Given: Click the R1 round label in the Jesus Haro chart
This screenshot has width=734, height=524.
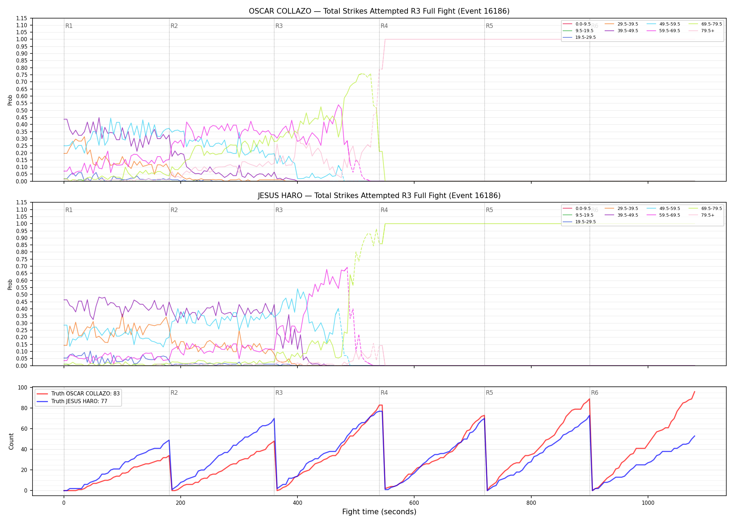Looking at the screenshot, I should 69,210.
